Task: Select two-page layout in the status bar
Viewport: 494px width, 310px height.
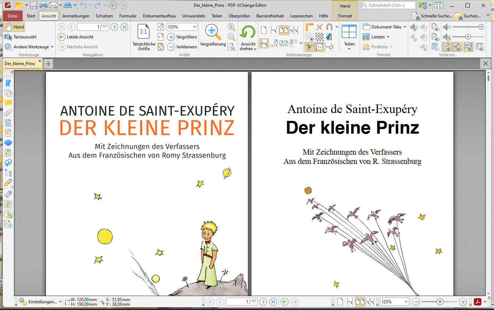Action: (x=360, y=302)
